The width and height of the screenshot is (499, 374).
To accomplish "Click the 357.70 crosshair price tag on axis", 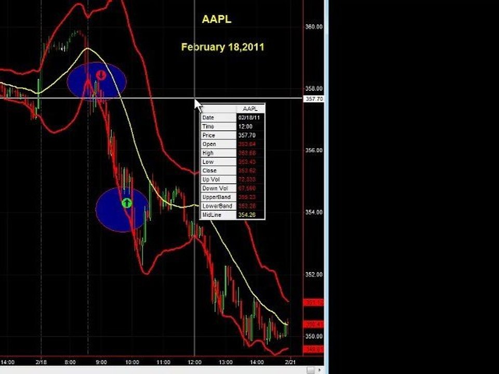I will point(313,99).
